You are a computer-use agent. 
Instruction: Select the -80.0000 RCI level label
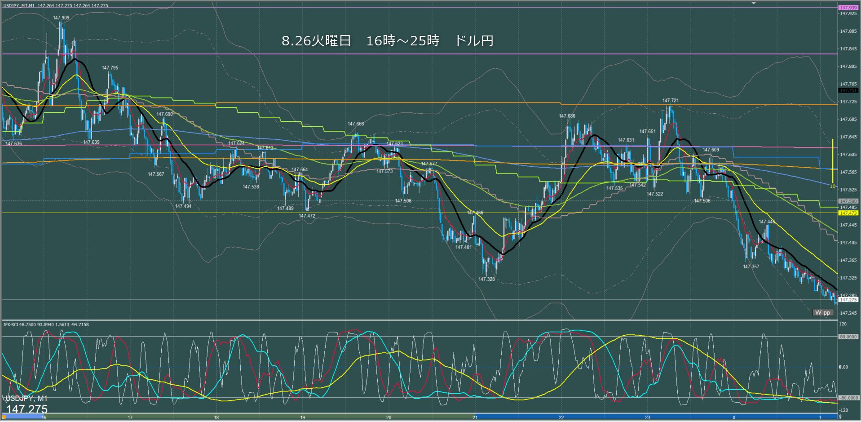pos(848,398)
